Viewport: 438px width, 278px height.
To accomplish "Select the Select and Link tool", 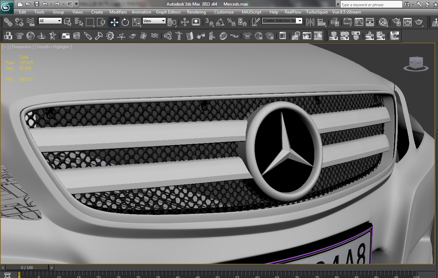I will click(8, 22).
